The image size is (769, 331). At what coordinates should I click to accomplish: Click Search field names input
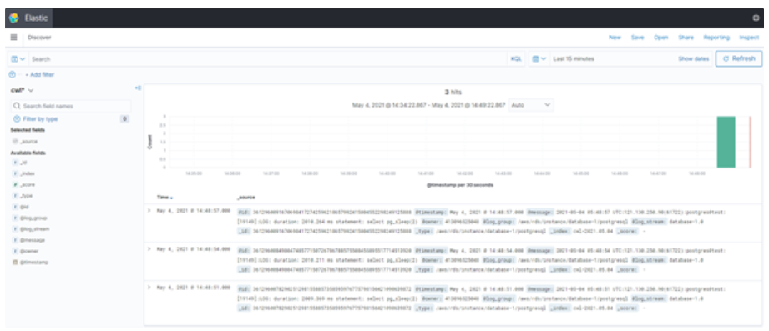71,106
